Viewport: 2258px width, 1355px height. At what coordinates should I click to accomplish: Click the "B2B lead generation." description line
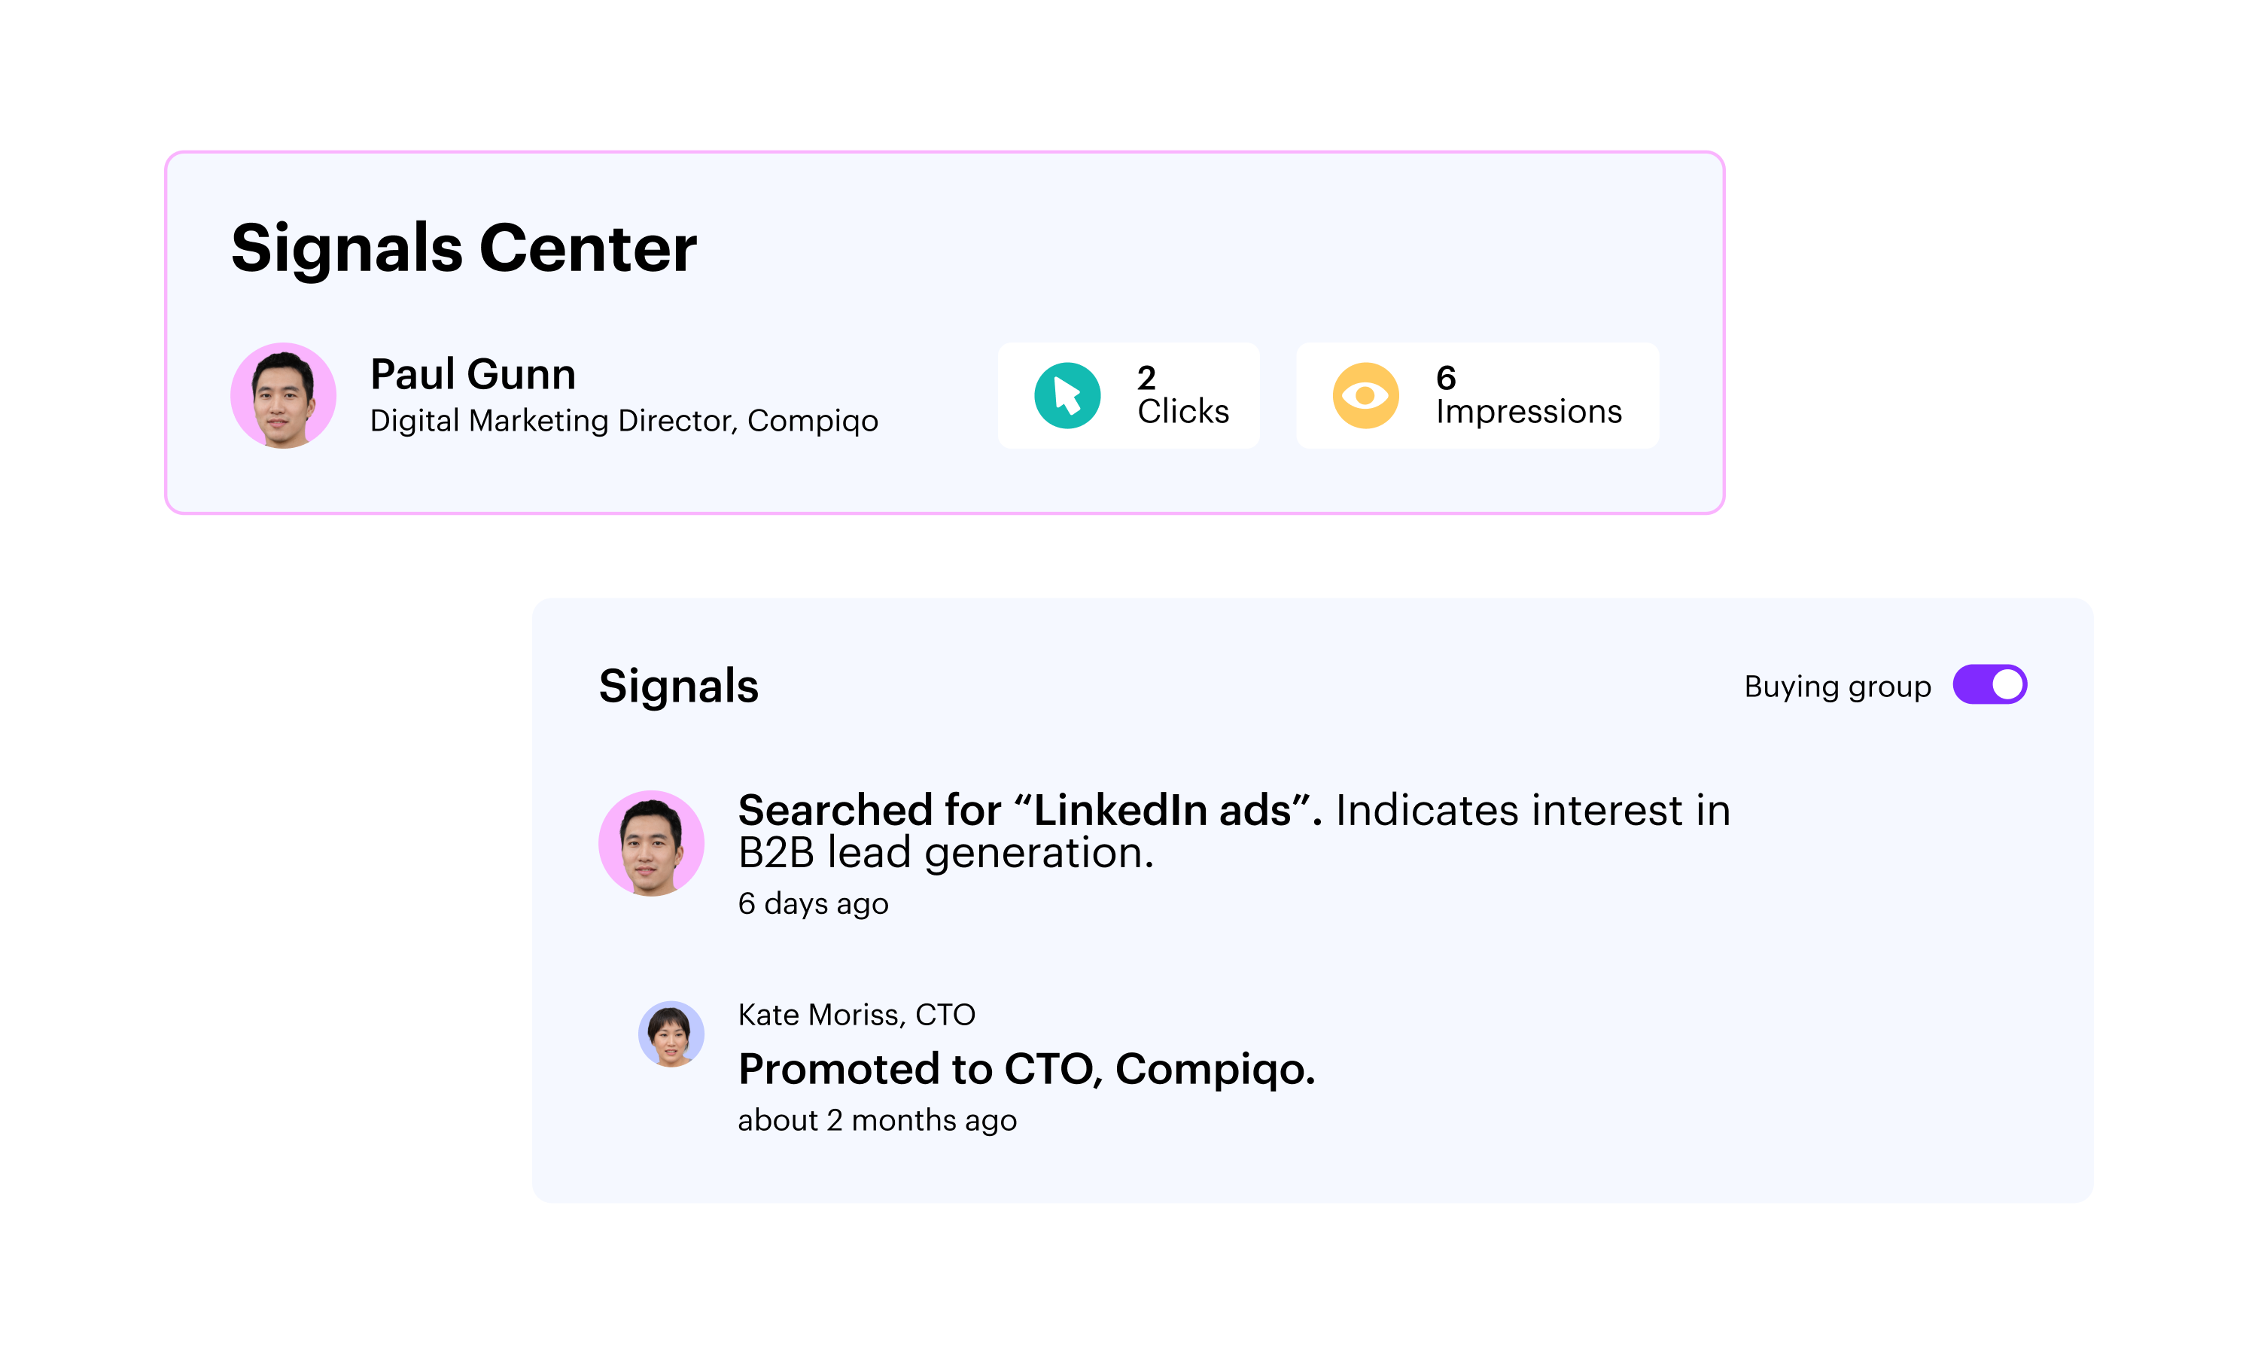pyautogui.click(x=945, y=853)
